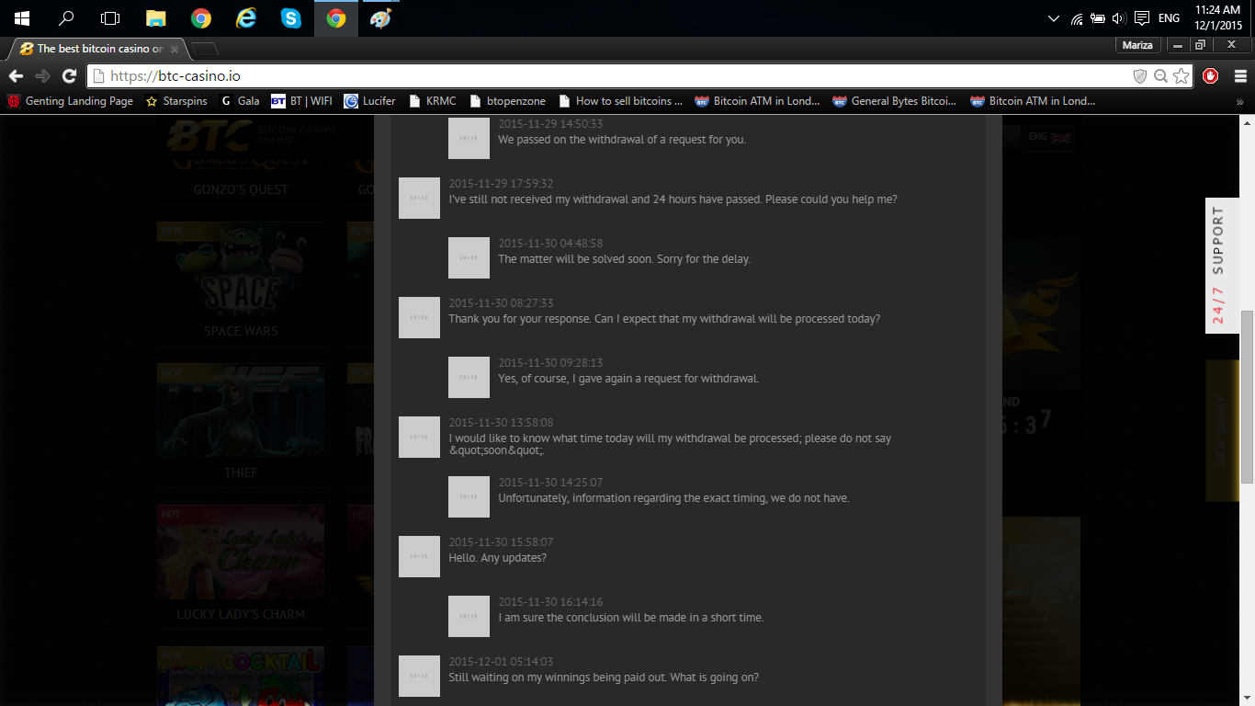Click the avatar beside the 2015-12-01 05:14:03 message
Viewport: 1255px width, 706px height.
tap(419, 676)
